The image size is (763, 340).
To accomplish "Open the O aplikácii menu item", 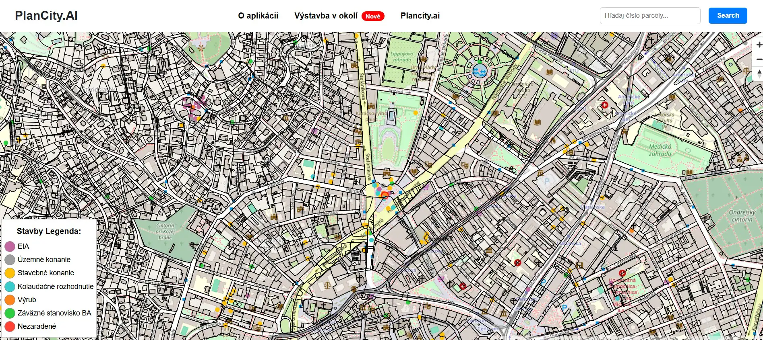I will (x=258, y=16).
